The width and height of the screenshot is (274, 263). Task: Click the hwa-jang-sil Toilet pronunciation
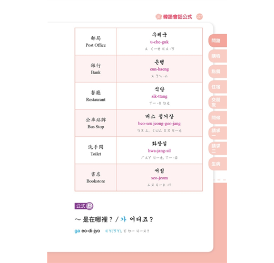[x=159, y=151]
